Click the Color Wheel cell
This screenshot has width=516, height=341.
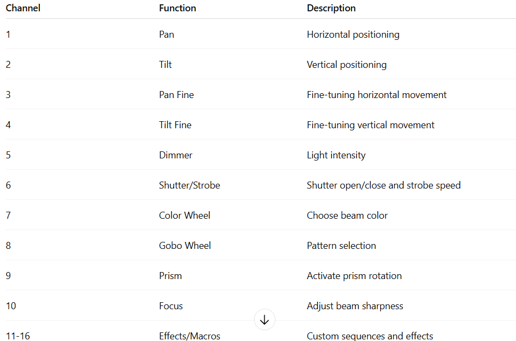[184, 215]
